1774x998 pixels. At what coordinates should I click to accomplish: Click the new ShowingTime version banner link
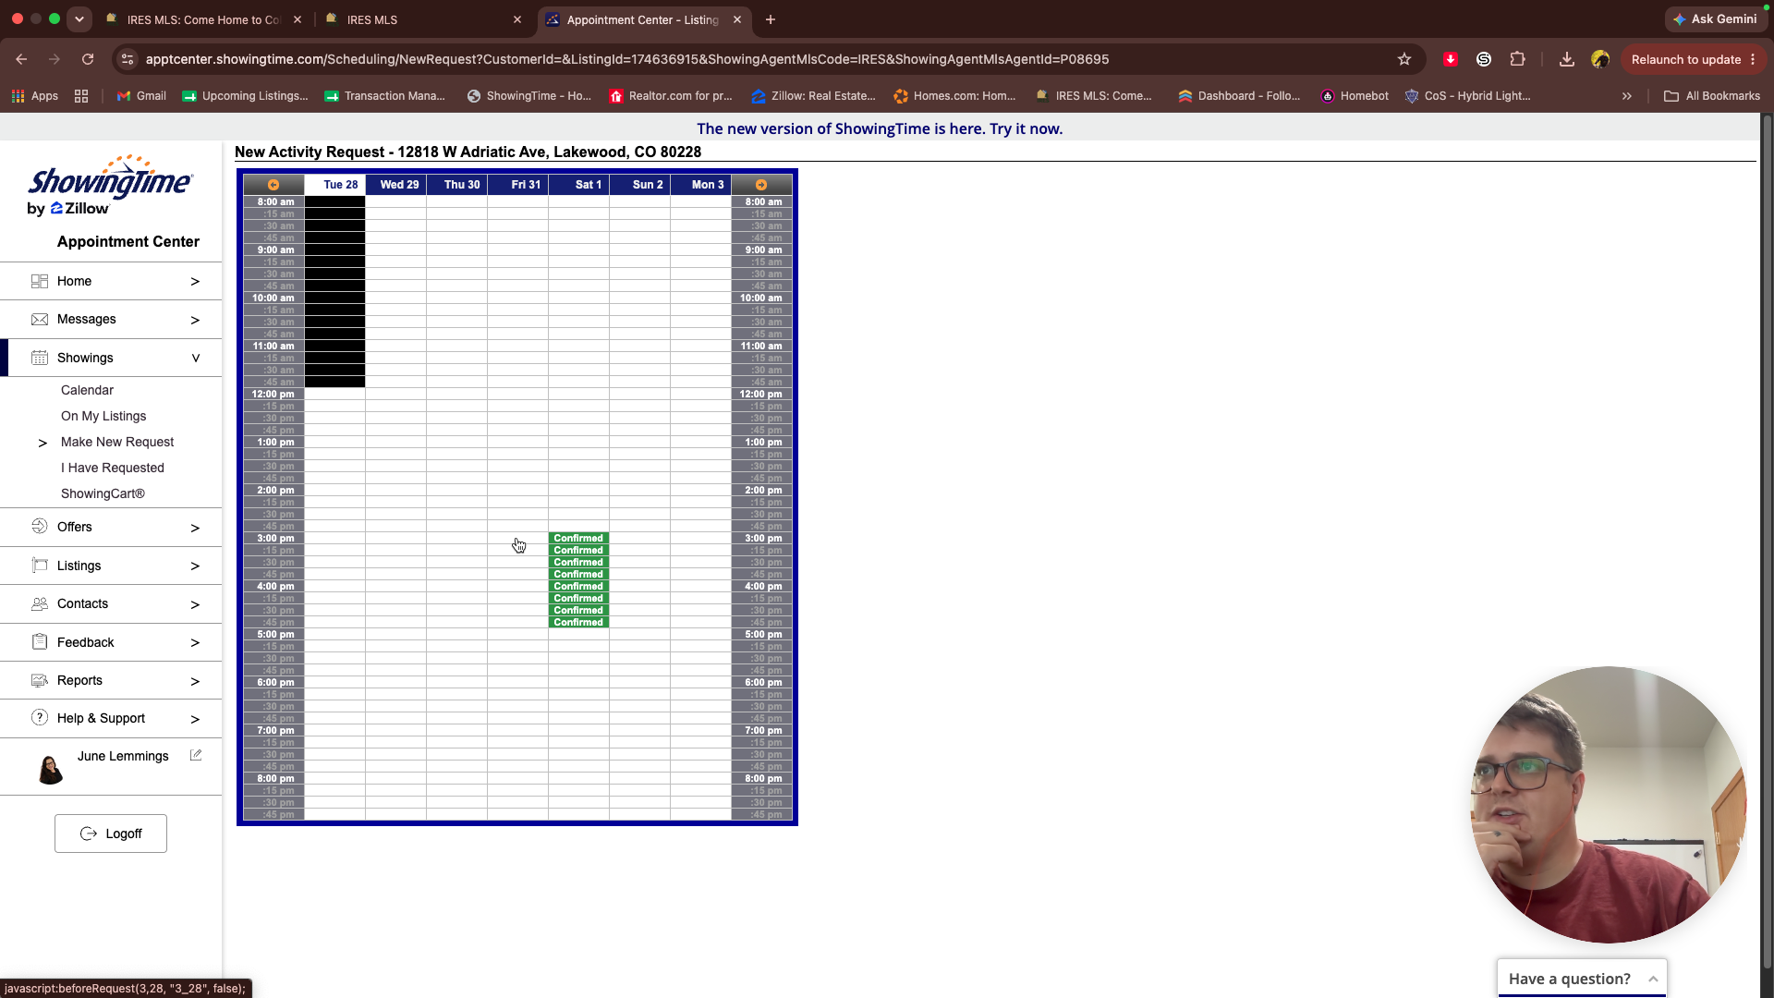(x=880, y=128)
